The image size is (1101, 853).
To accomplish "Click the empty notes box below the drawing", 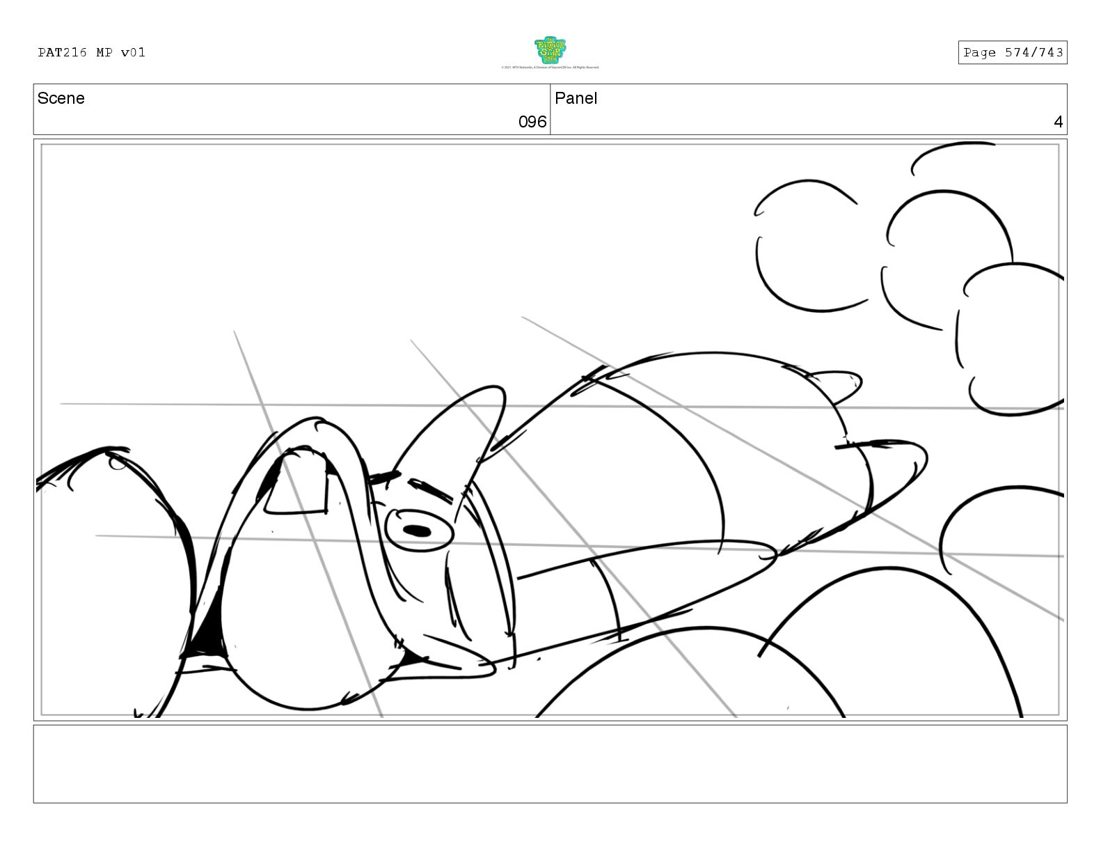I will pyautogui.click(x=550, y=764).
